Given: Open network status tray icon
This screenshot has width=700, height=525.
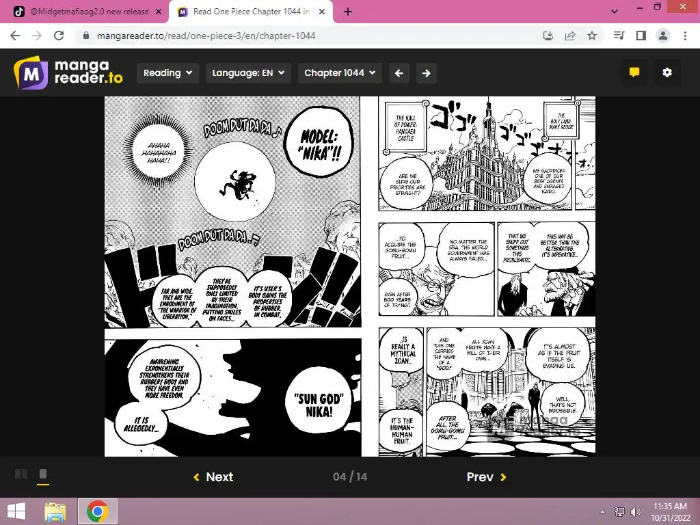Looking at the screenshot, I should [x=619, y=511].
